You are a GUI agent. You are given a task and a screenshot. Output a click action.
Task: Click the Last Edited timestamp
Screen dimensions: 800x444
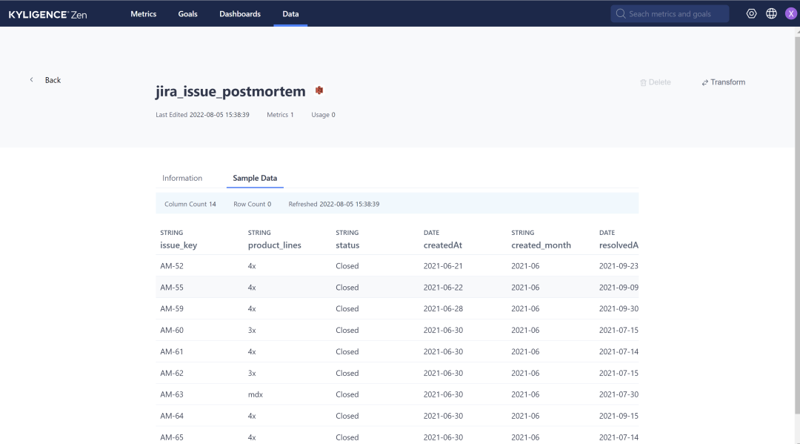tap(202, 115)
